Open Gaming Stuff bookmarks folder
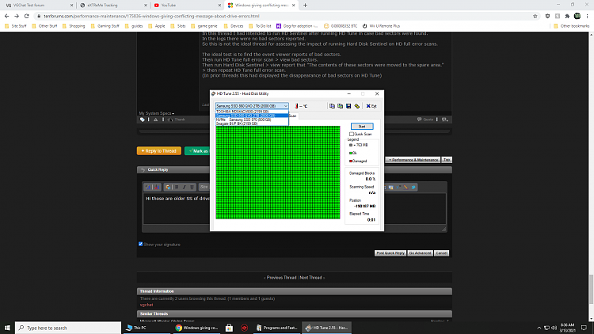Viewport: 594px width, 334px height. (105, 26)
